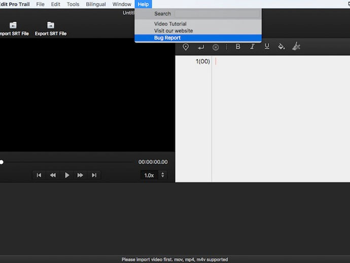350x263 pixels.
Task: Click the line break return-arrow icon
Action: [x=201, y=47]
